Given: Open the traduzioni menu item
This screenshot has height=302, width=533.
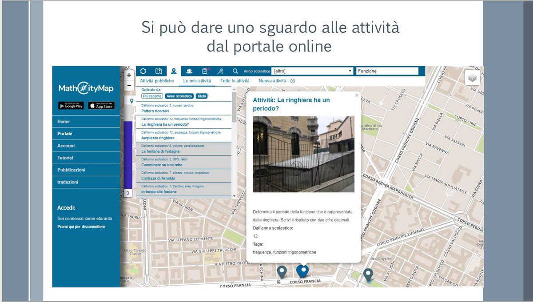Looking at the screenshot, I should [86, 182].
